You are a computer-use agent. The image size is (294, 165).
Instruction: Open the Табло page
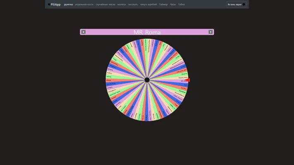tap(181, 5)
